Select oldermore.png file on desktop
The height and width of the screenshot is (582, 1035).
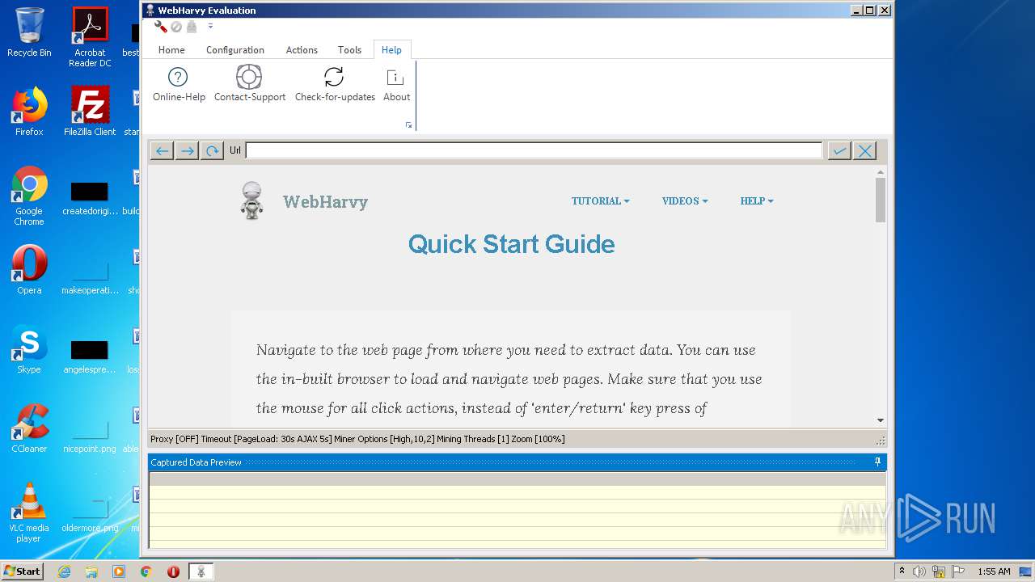tap(90, 513)
